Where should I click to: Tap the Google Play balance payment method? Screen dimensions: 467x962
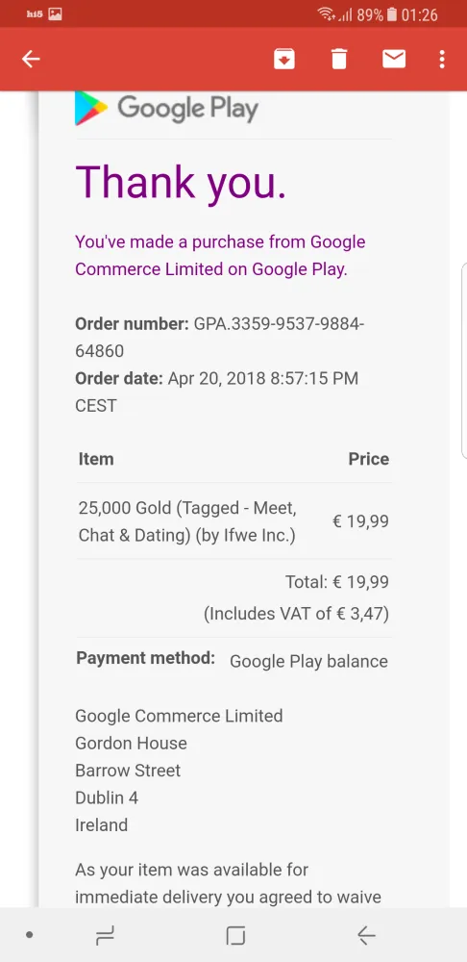(x=308, y=662)
